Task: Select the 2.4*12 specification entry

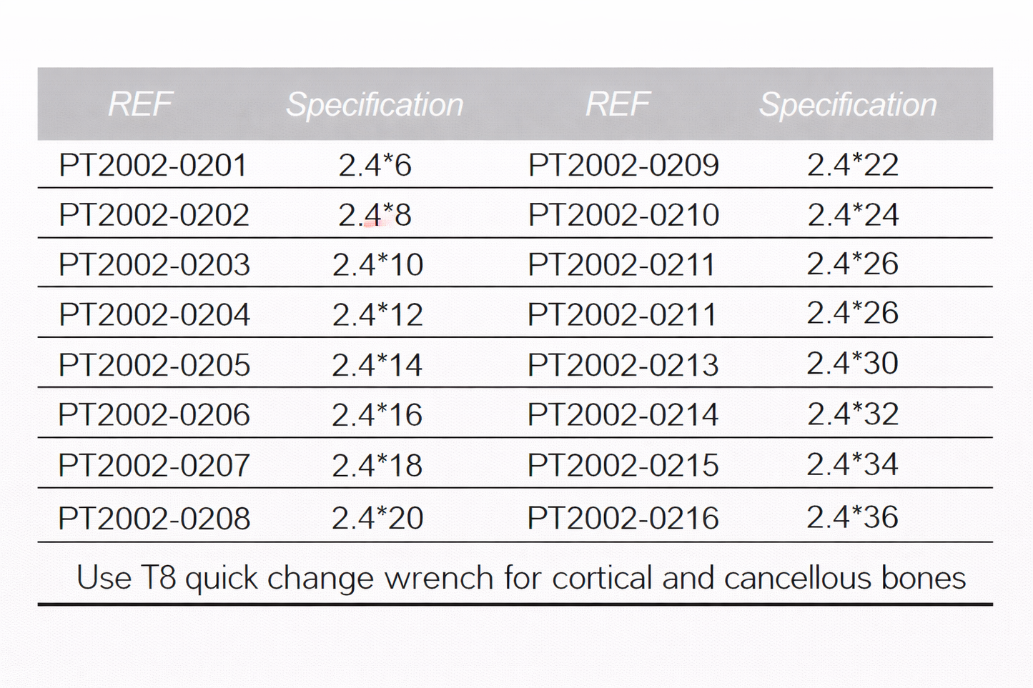Action: pos(377,314)
